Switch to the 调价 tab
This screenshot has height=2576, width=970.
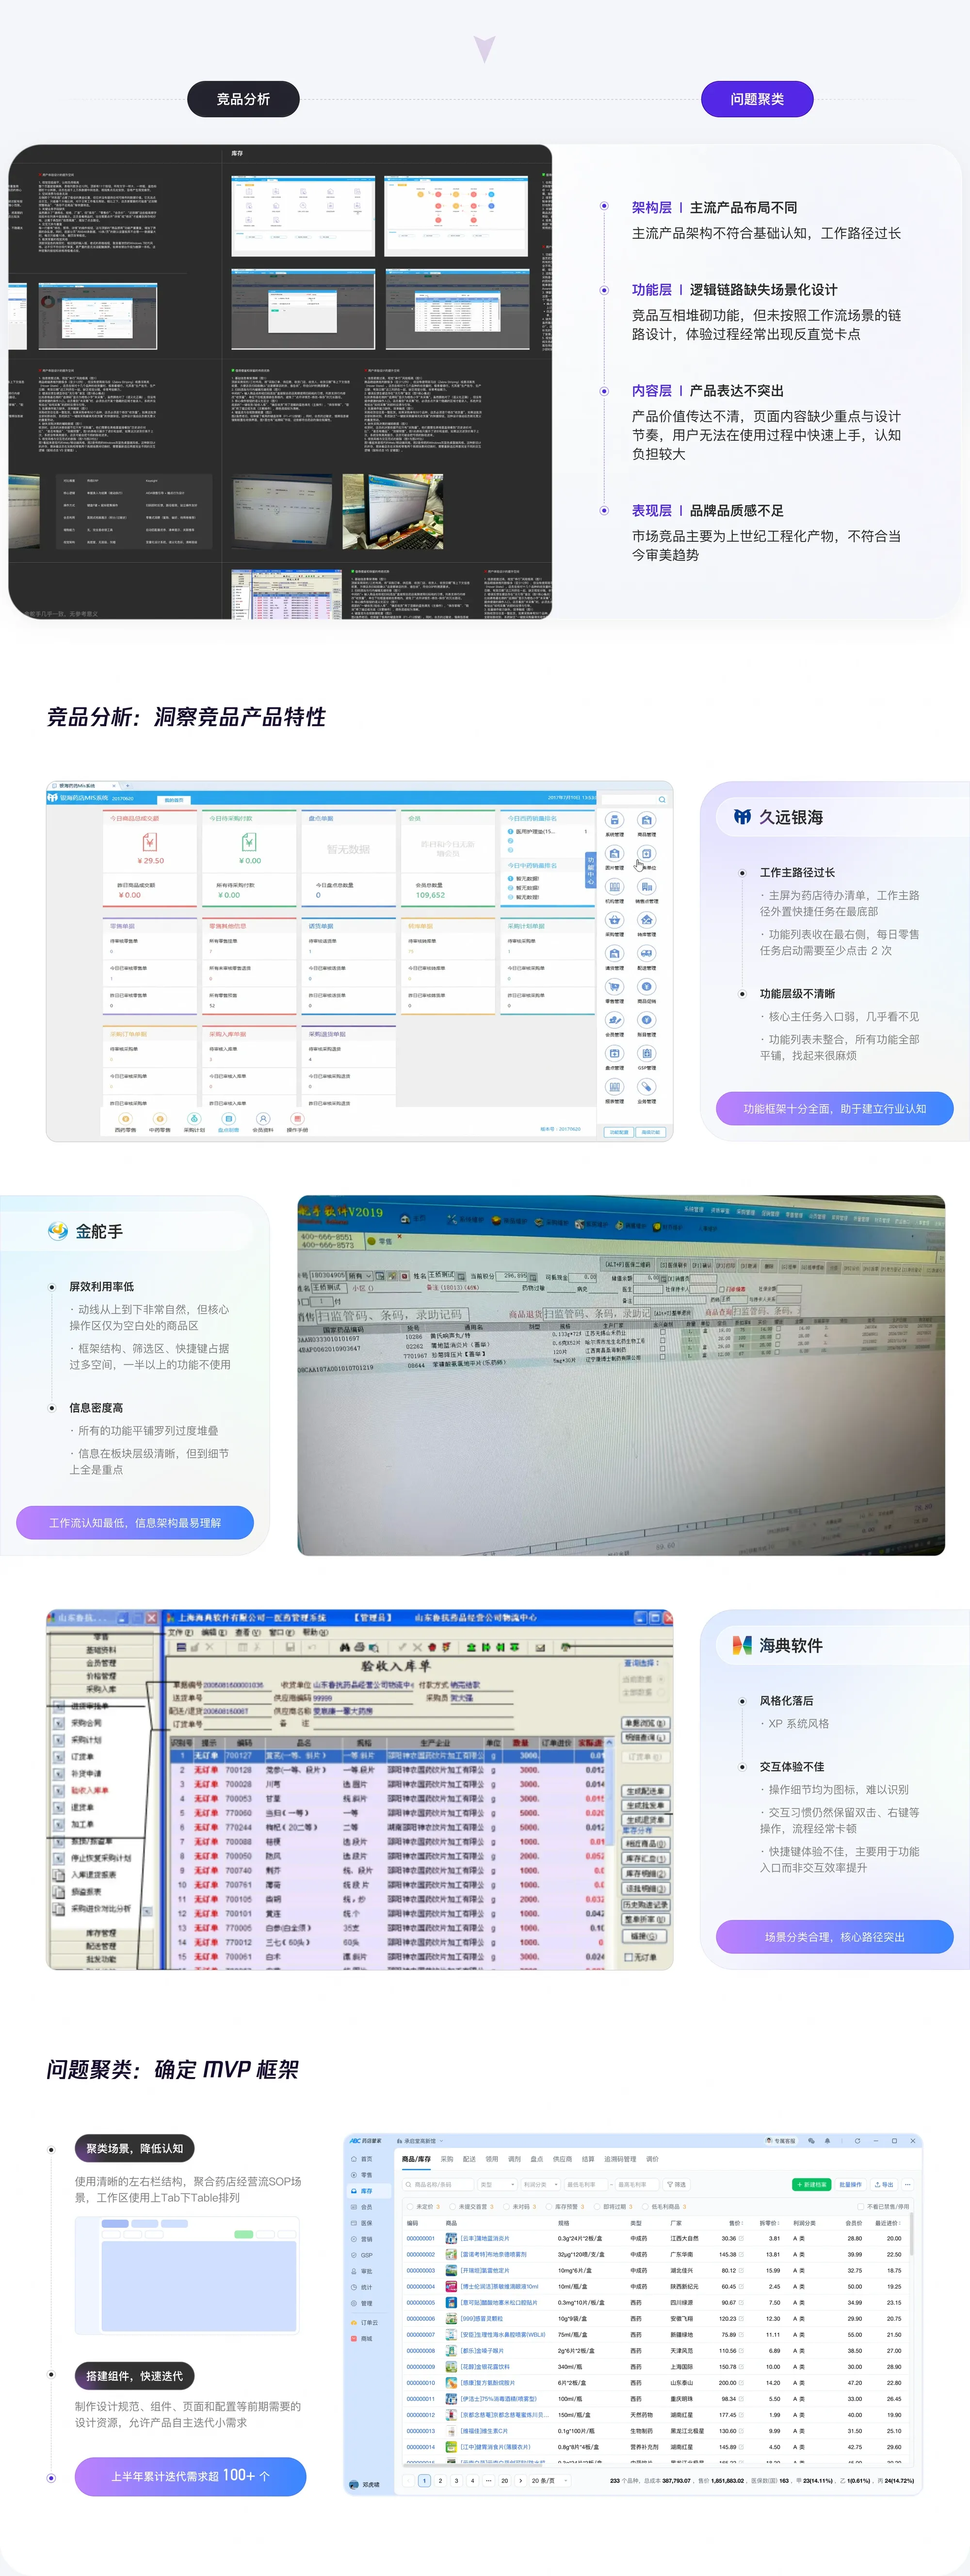[x=652, y=2159]
